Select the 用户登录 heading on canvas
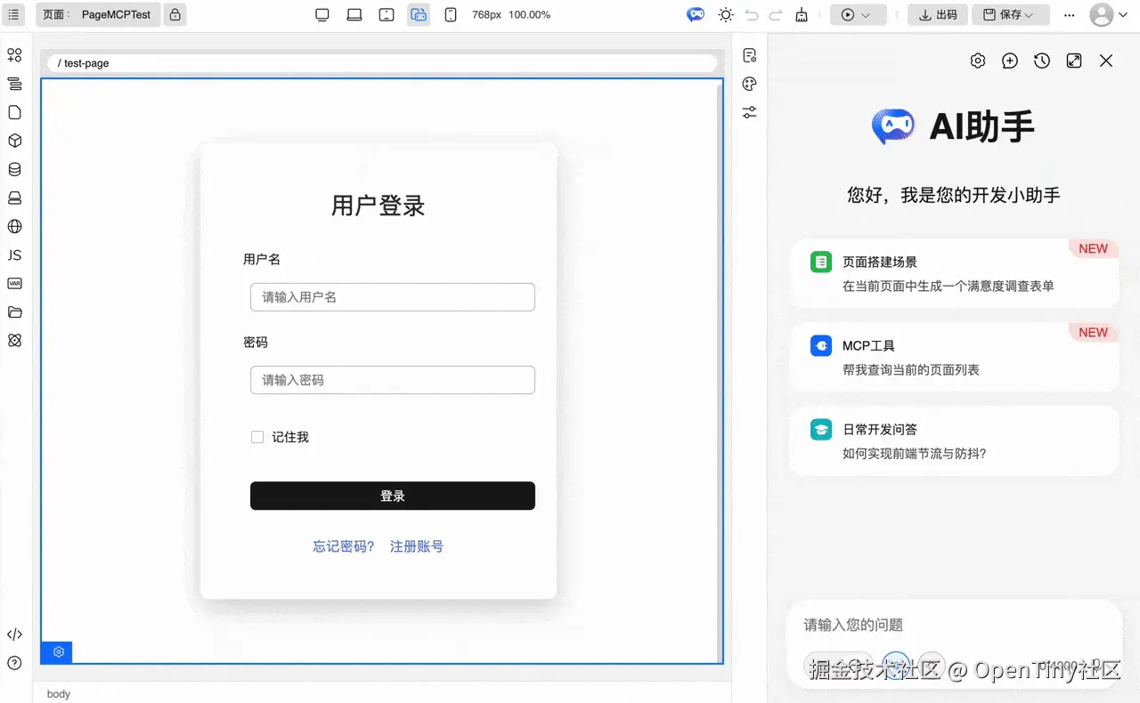The height and width of the screenshot is (703, 1140). [379, 206]
